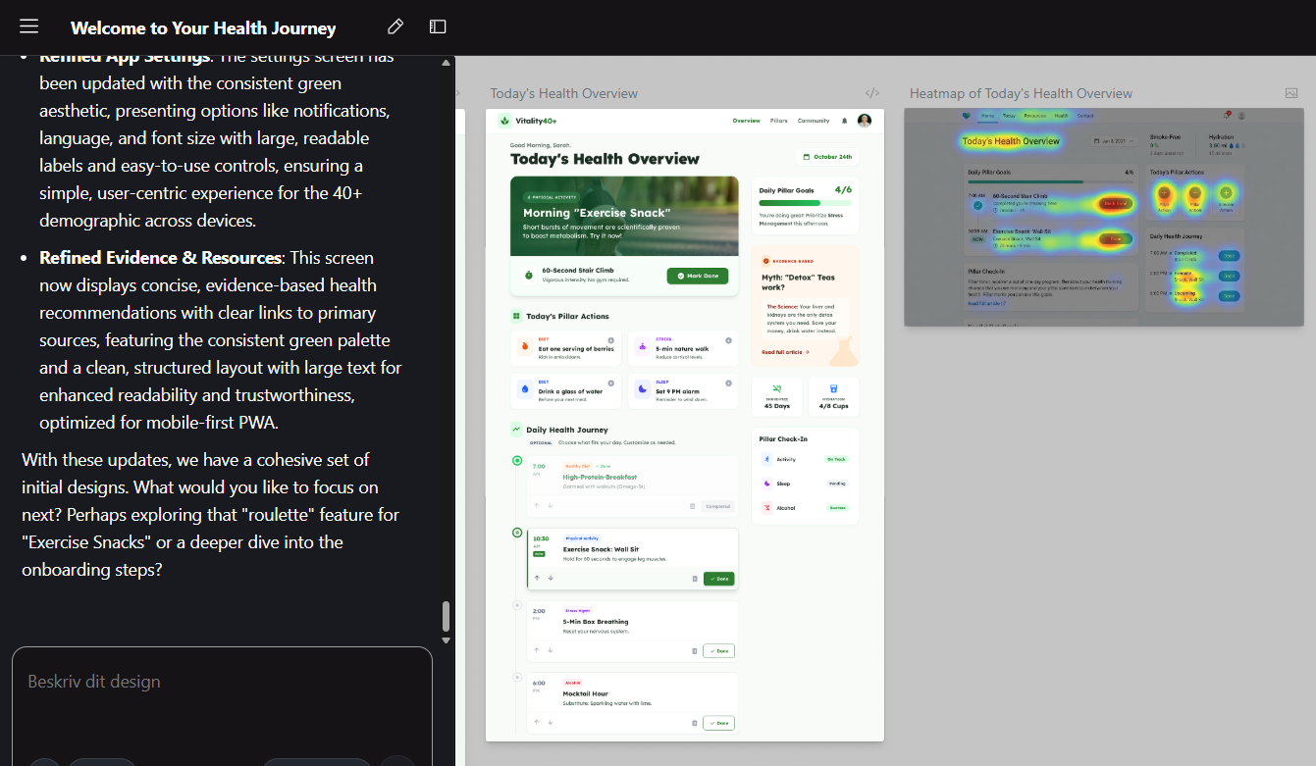Viewport: 1316px width, 766px height.
Task: Click the stopwatch icon beside 60-Second Stair Climb
Action: point(528,276)
